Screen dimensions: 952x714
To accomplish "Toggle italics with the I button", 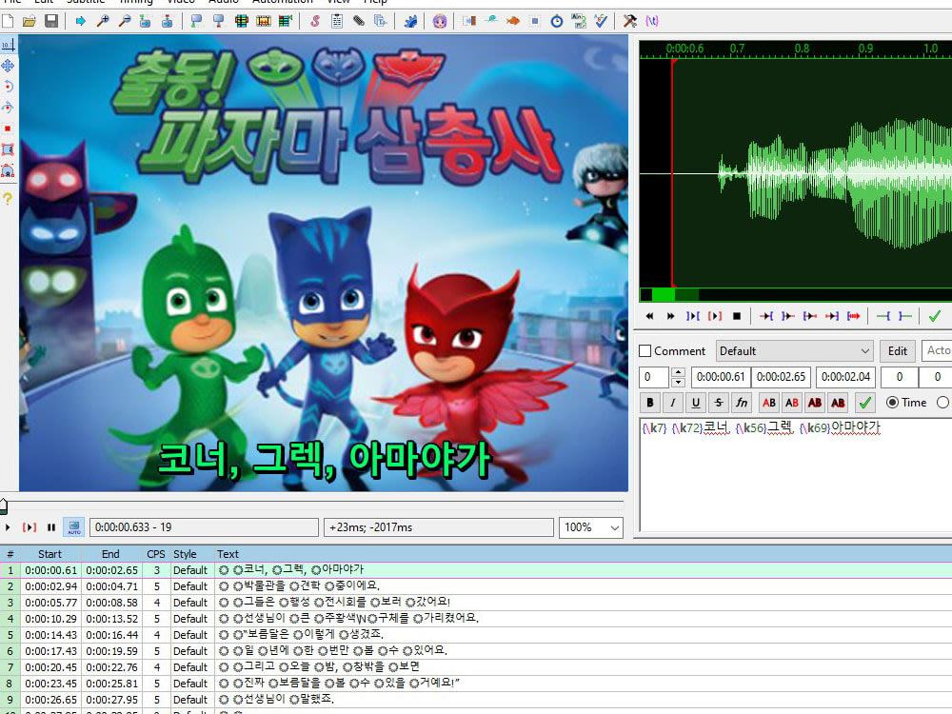I will click(673, 403).
